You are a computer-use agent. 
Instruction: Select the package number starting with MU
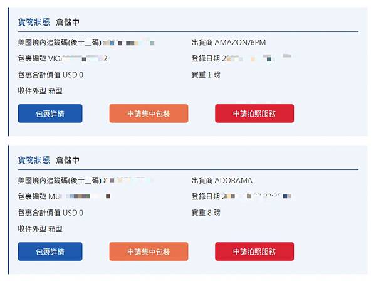click(x=65, y=197)
